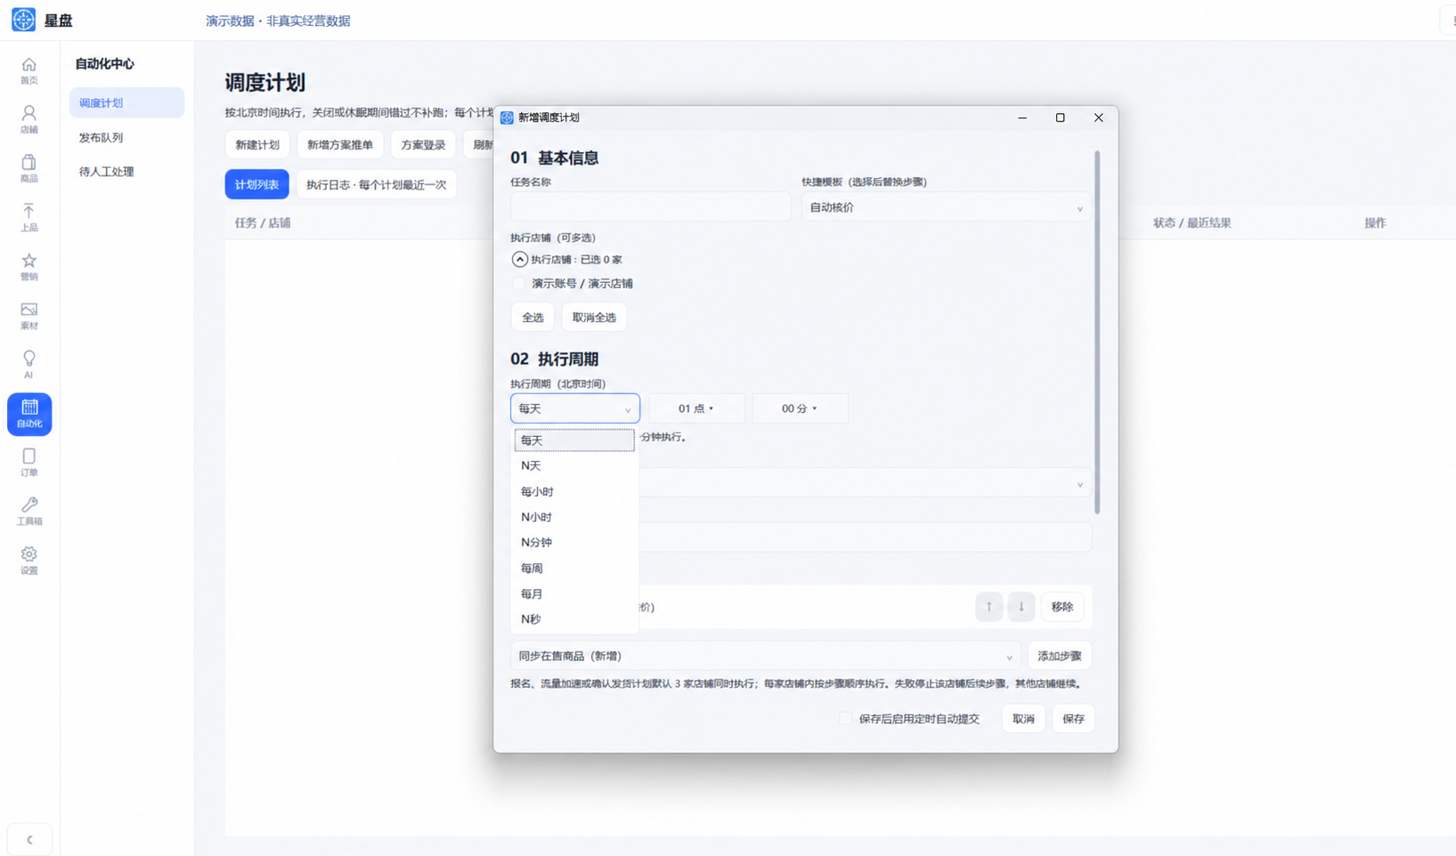1456x856 pixels.
Task: Click the 取消全选 button
Action: 594,318
